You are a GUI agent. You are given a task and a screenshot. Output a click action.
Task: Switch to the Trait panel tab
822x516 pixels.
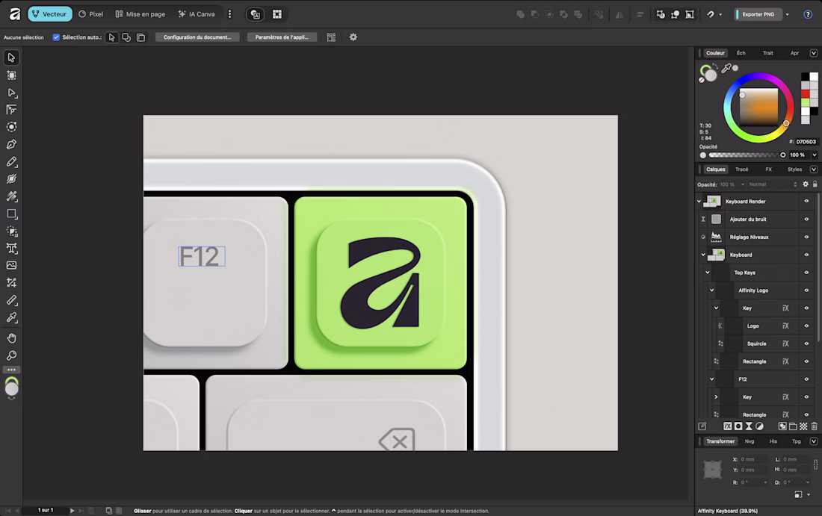[767, 53]
